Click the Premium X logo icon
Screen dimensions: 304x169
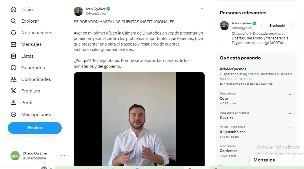(x=13, y=91)
